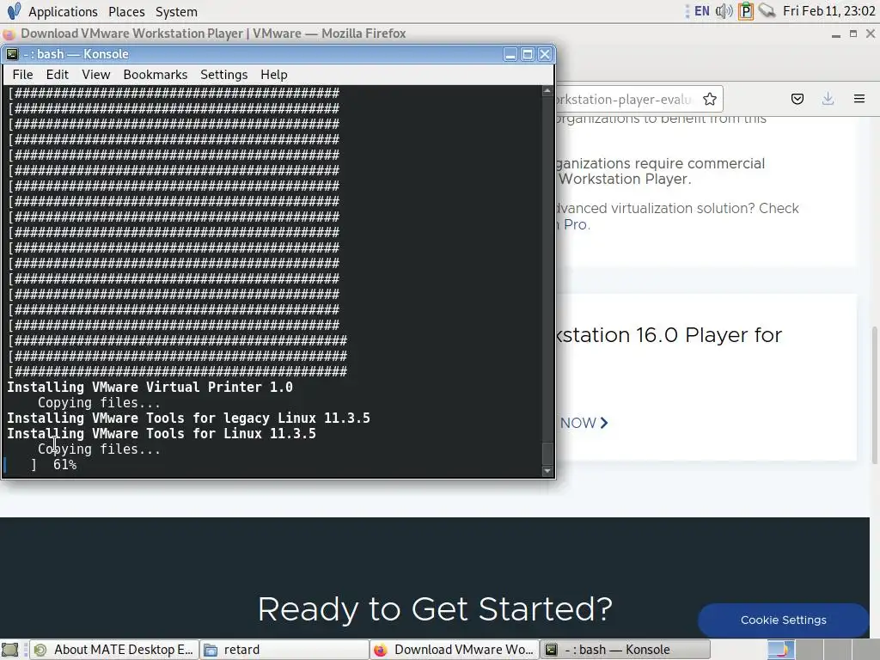The height and width of the screenshot is (660, 880).
Task: Open the volume control speaker icon
Action: point(724,11)
